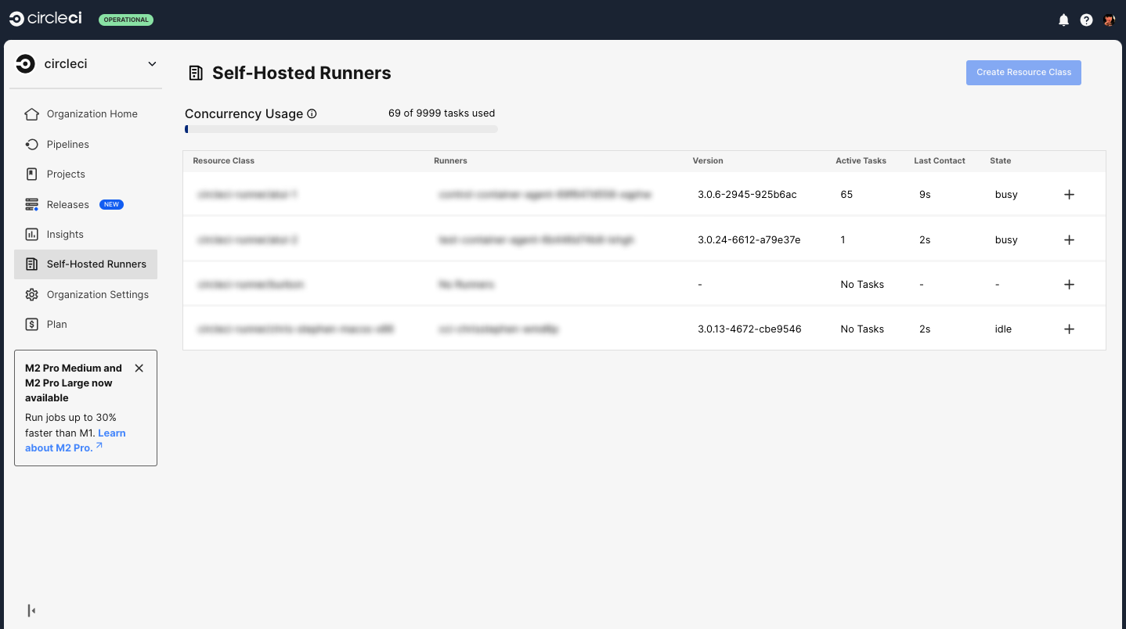Click the Last Contact column header
Image resolution: width=1126 pixels, height=629 pixels.
tap(940, 160)
